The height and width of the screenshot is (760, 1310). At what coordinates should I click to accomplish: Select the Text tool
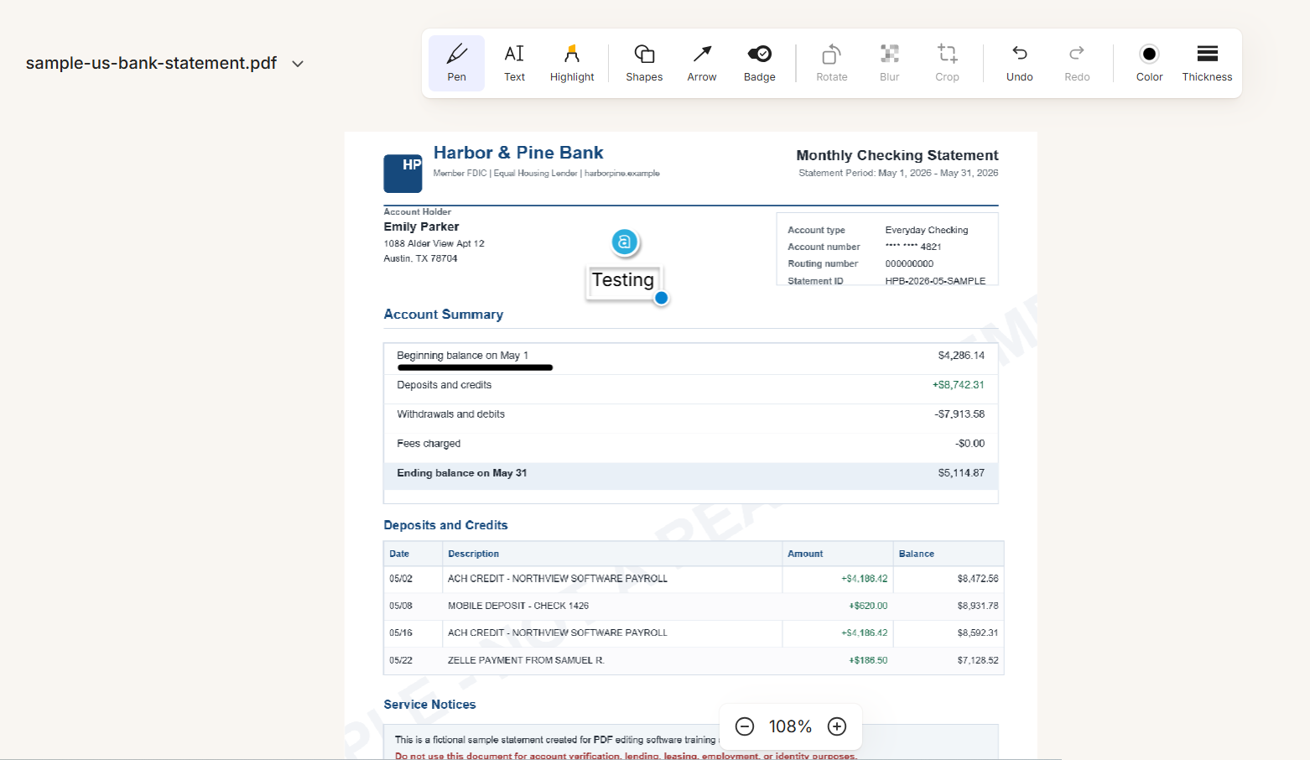[x=514, y=63]
